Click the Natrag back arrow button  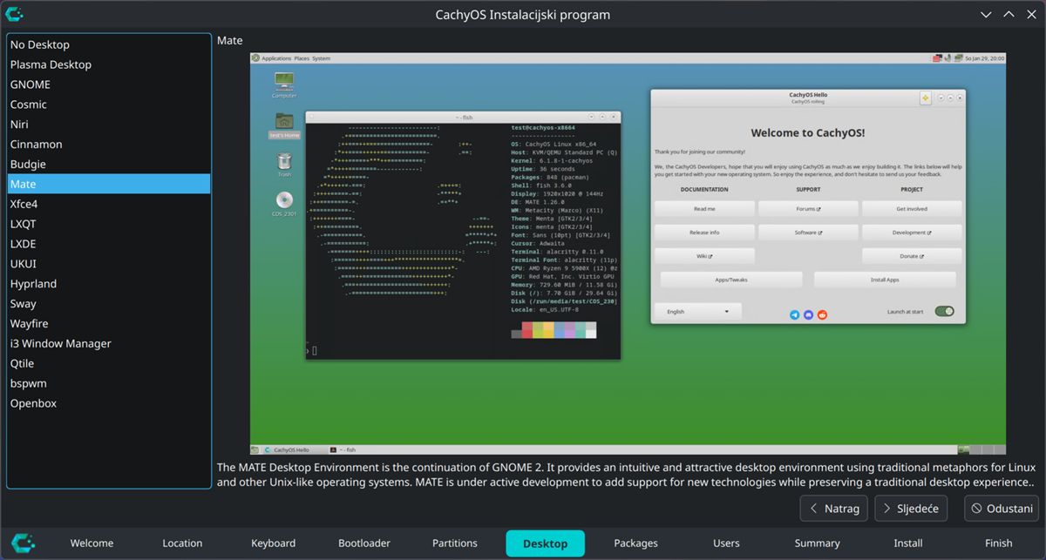pyautogui.click(x=834, y=509)
